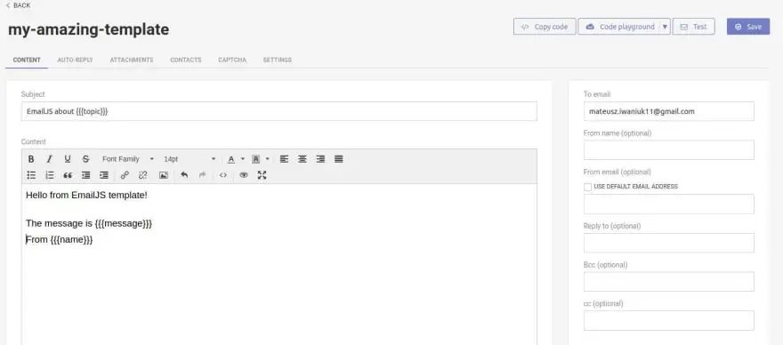Click the line 'From {{{name}}}'

click(x=60, y=240)
